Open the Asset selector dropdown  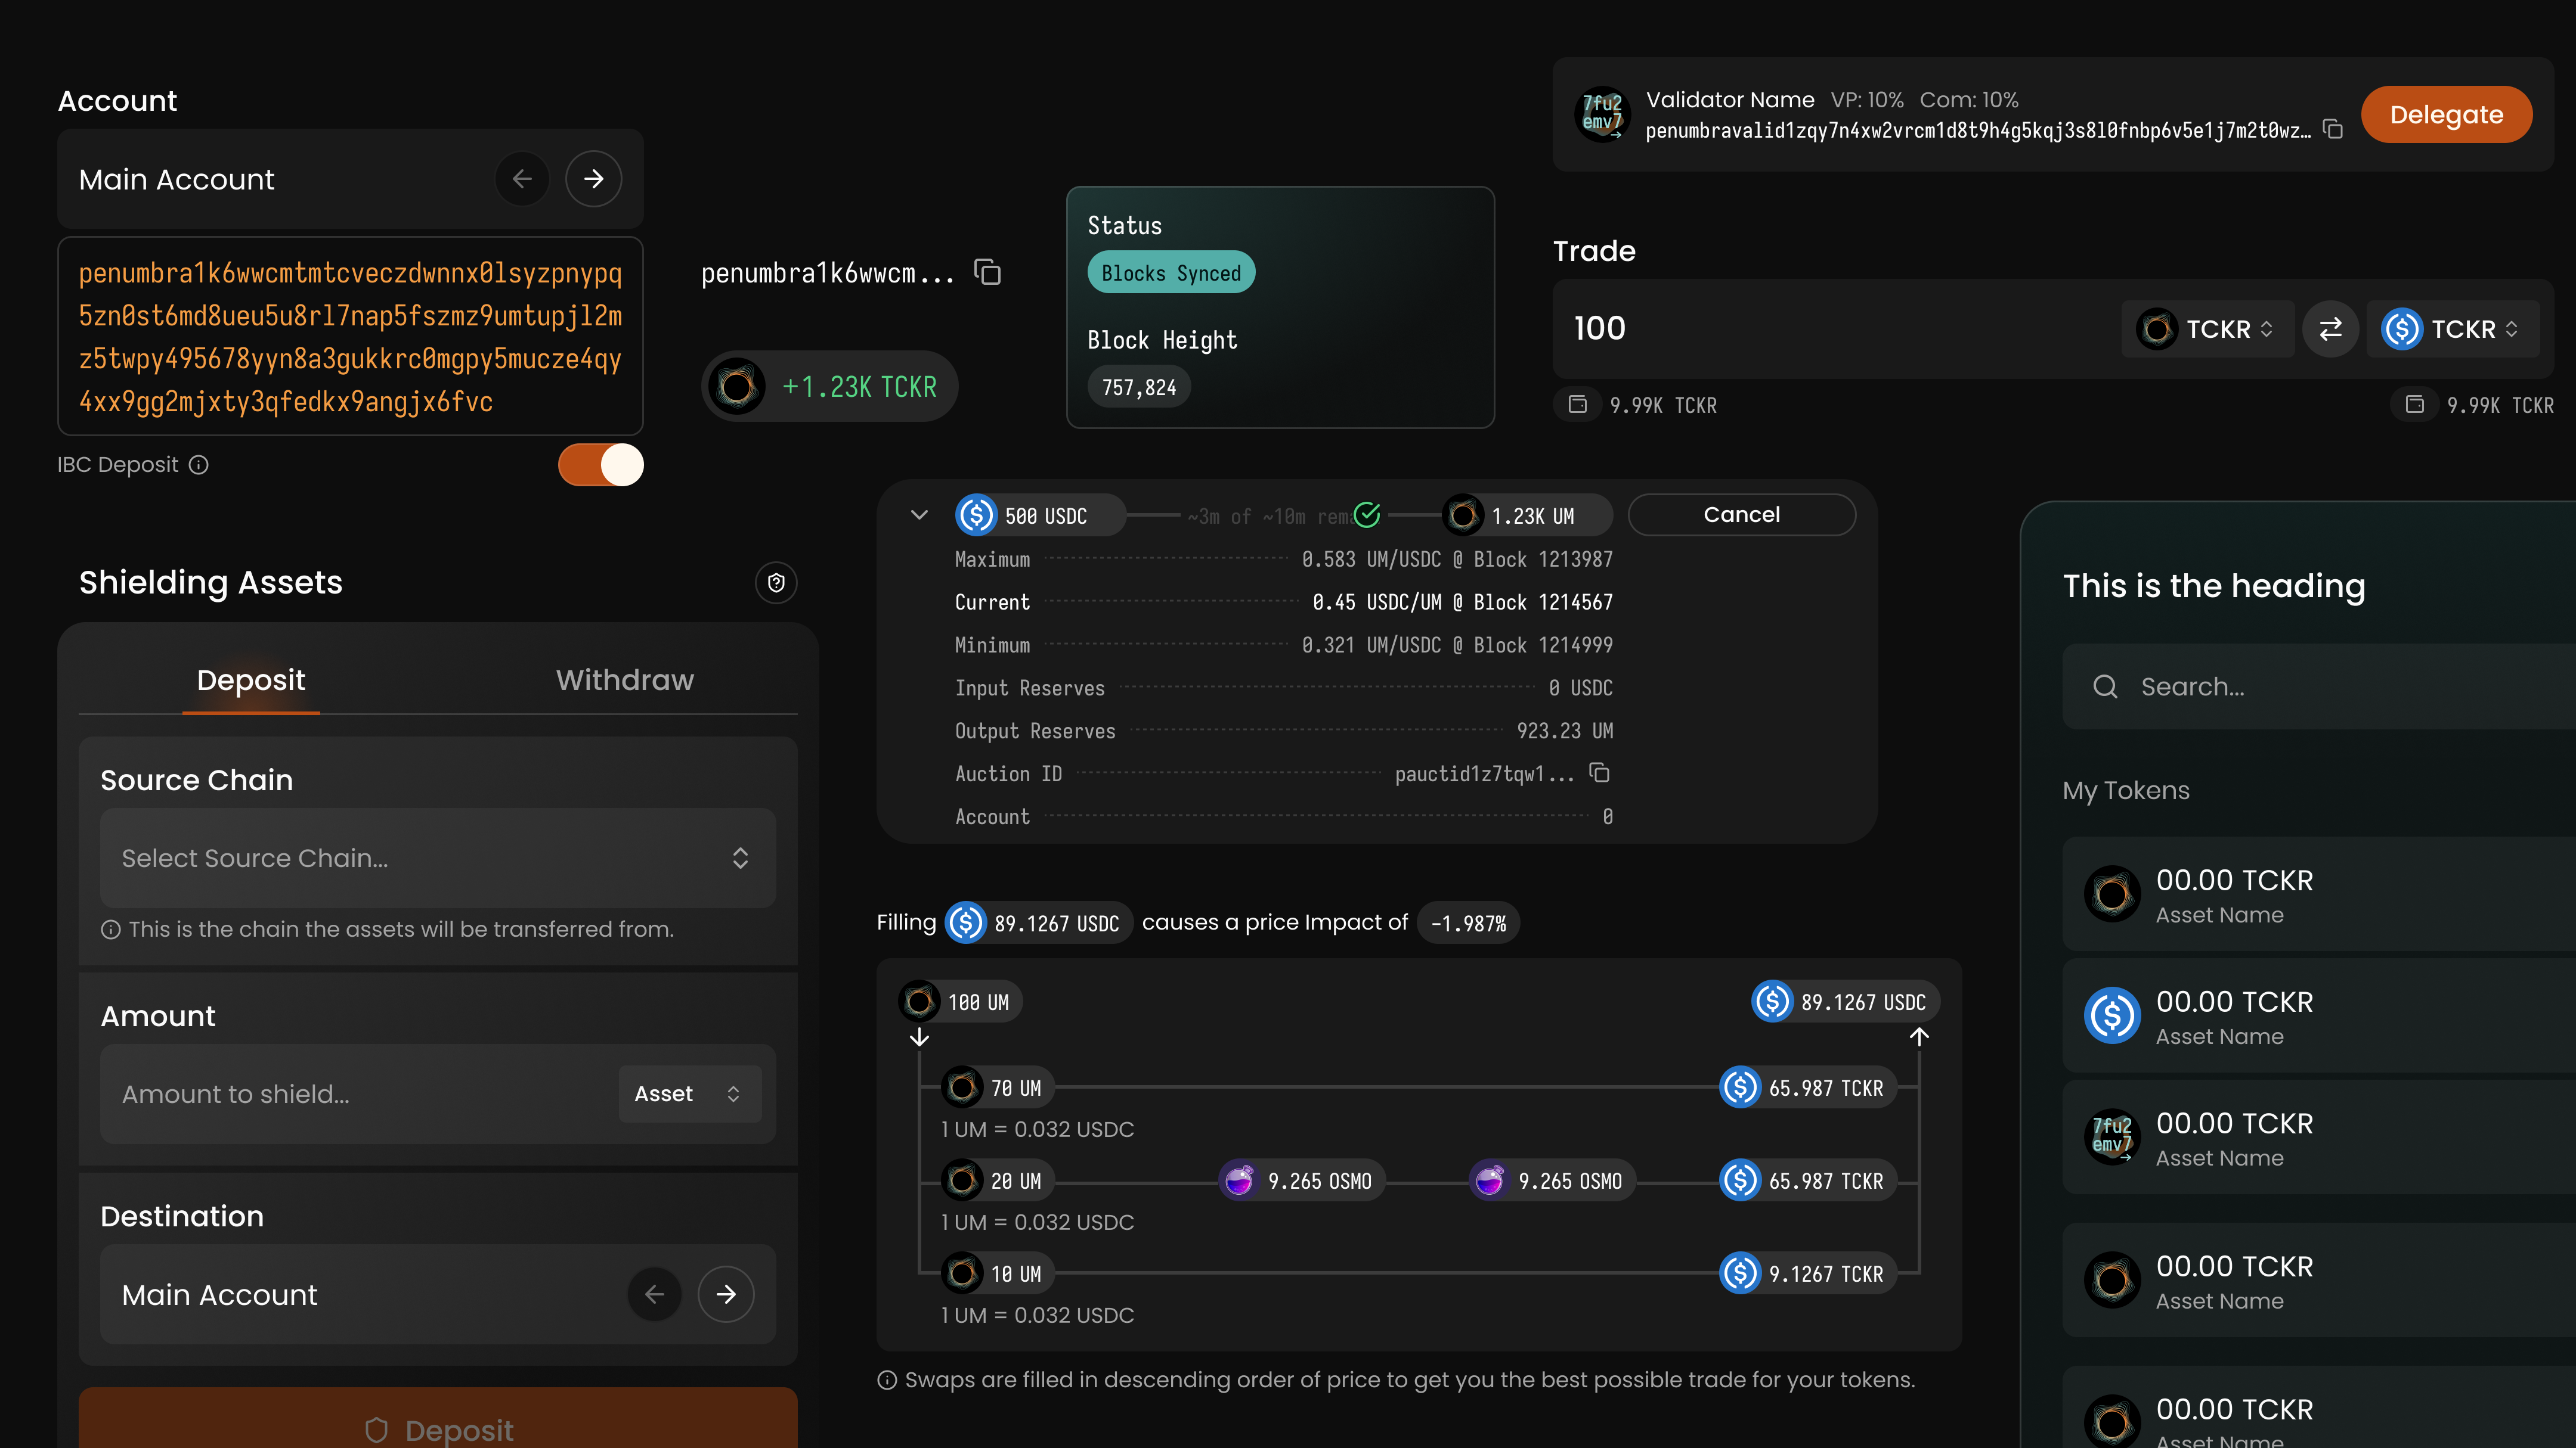689,1093
